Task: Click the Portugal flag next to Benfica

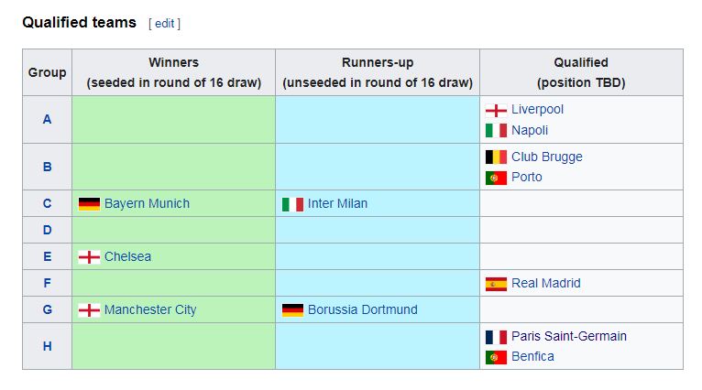Action: pos(496,357)
